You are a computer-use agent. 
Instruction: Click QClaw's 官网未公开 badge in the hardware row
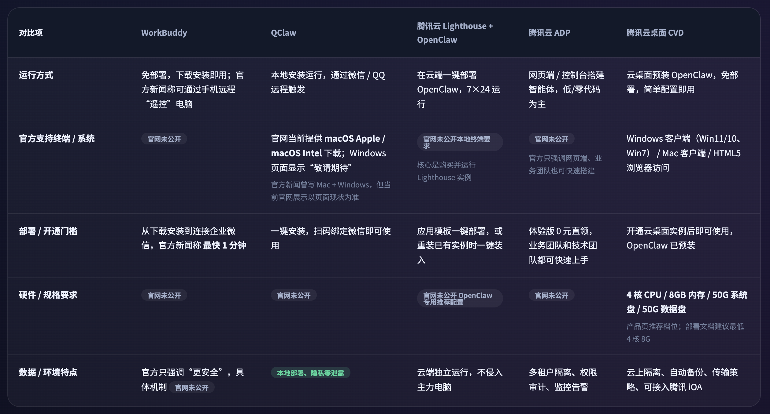coord(294,295)
